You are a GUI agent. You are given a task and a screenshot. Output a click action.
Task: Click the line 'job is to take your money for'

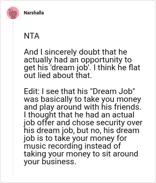[75, 138]
